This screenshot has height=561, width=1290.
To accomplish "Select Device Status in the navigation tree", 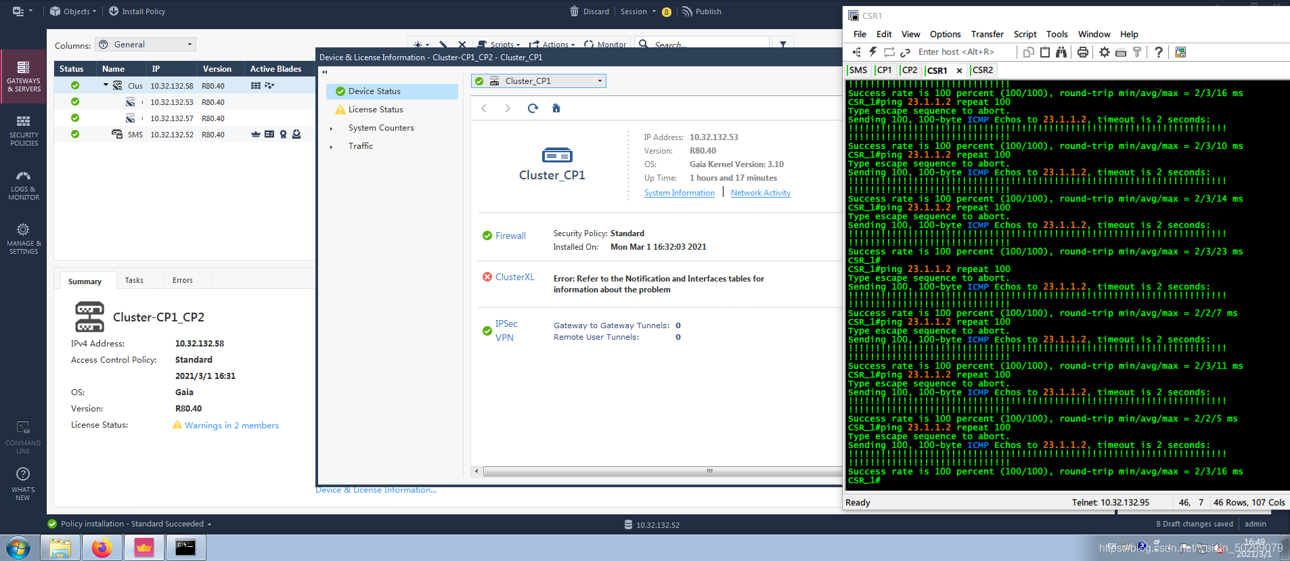I will pyautogui.click(x=392, y=91).
